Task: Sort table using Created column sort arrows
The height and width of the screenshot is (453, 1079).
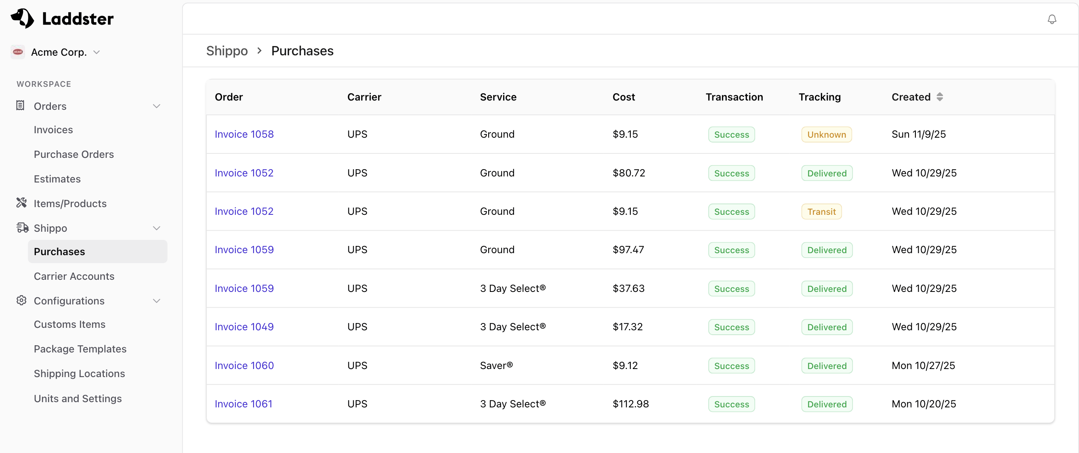Action: pos(940,97)
